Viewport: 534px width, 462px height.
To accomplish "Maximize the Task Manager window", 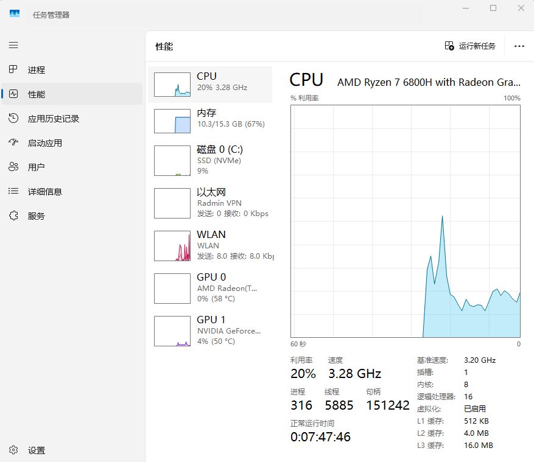I will 493,8.
